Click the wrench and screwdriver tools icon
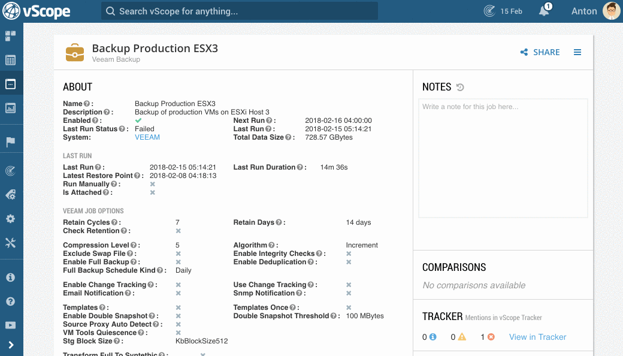The image size is (623, 356). coord(10,243)
